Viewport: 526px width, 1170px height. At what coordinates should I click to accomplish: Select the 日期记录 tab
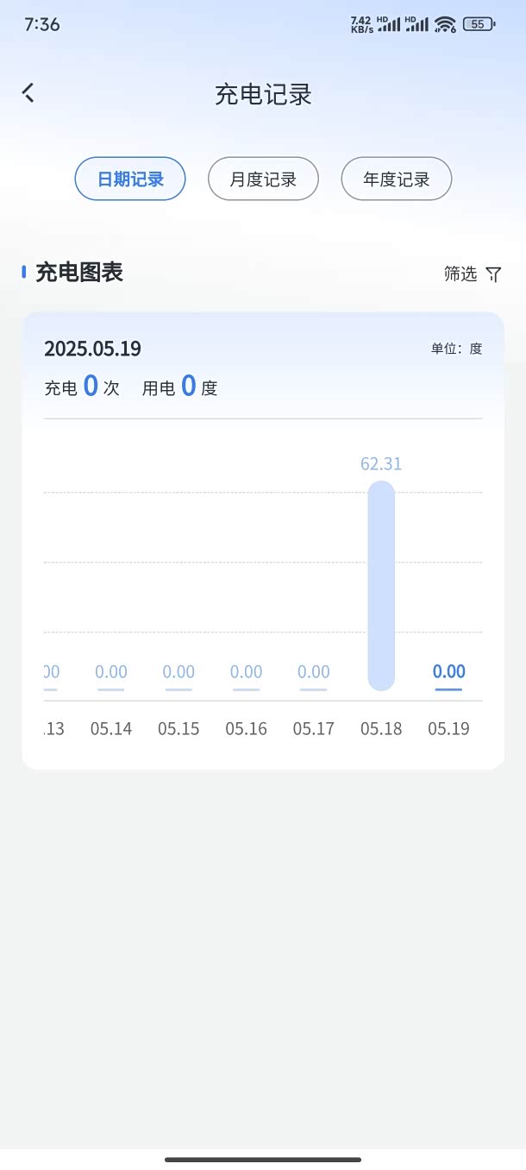pos(130,179)
